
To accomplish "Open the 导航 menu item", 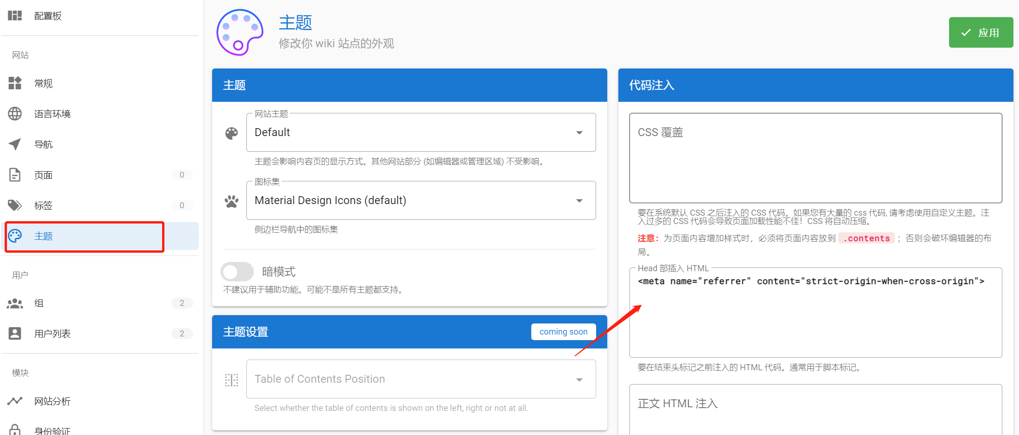I will 100,144.
